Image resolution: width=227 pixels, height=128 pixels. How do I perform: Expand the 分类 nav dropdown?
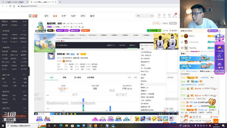64,16
